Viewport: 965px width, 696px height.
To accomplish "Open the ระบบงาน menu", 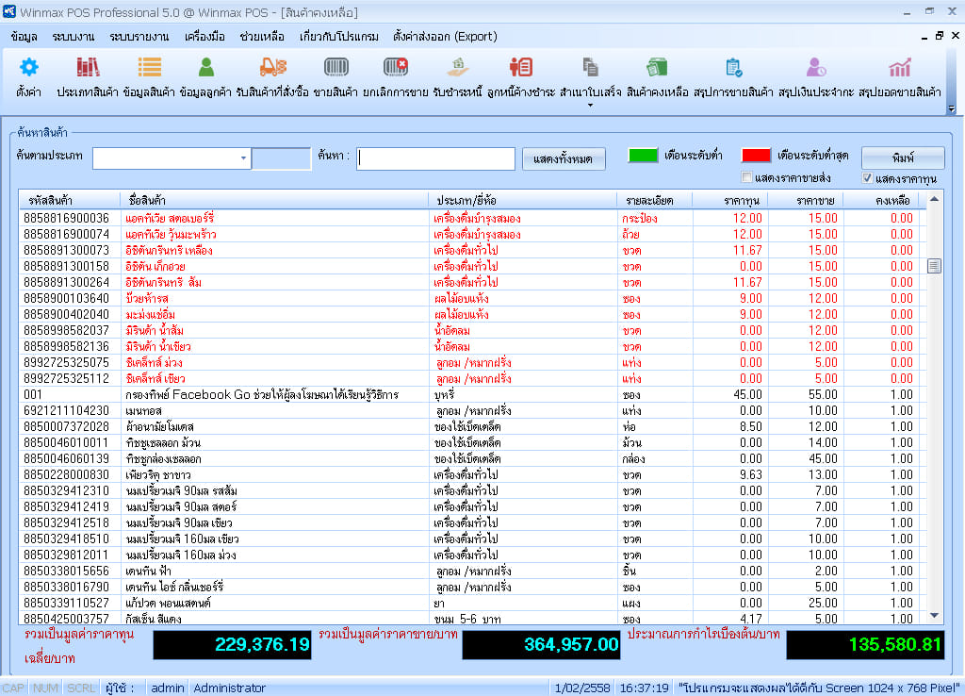I will [74, 37].
